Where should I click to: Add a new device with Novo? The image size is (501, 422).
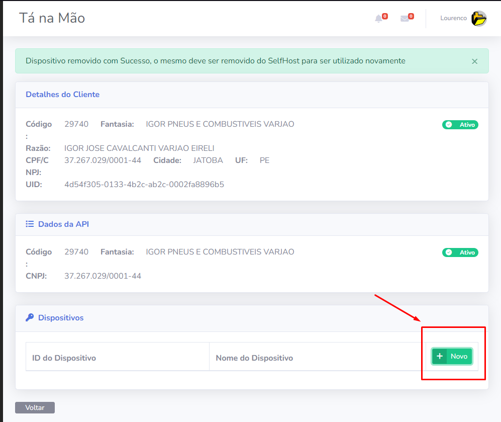click(x=452, y=356)
